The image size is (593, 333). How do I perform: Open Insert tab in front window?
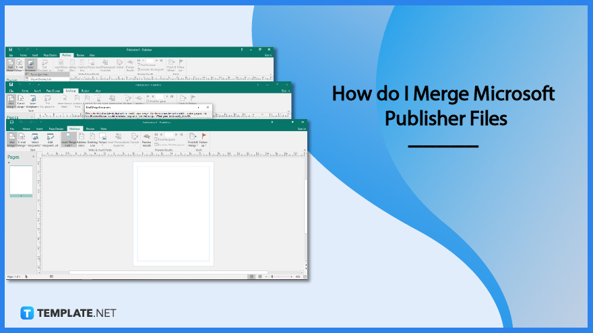pos(39,128)
